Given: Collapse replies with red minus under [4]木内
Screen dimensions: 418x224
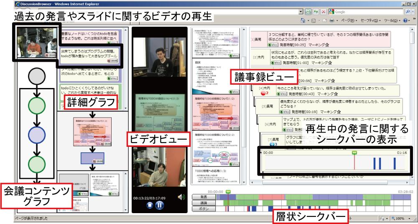Looking at the screenshot, I should click(263, 93).
